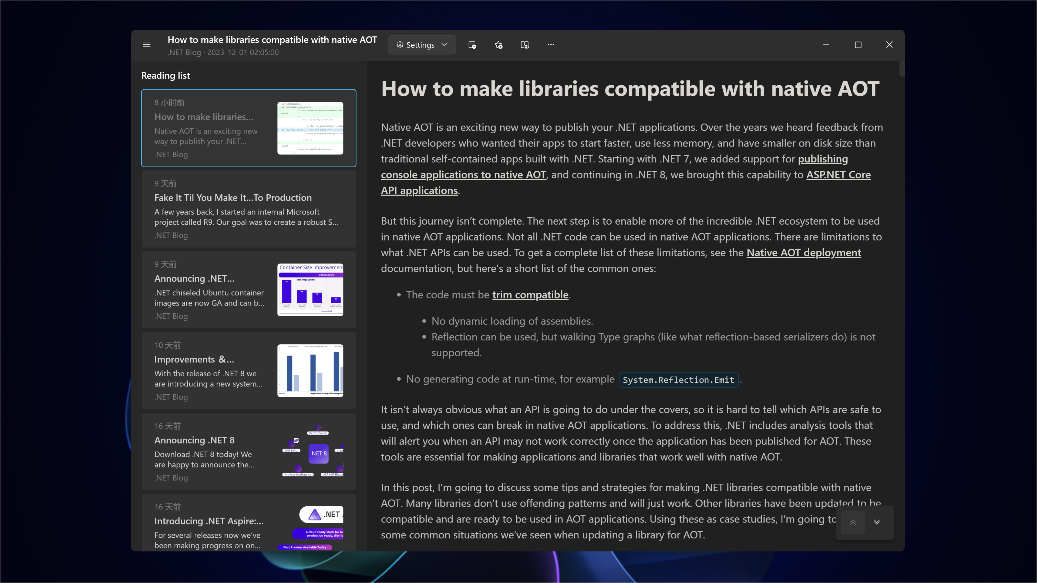The height and width of the screenshot is (583, 1037).
Task: Open the hamburger navigation menu
Action: 147,45
